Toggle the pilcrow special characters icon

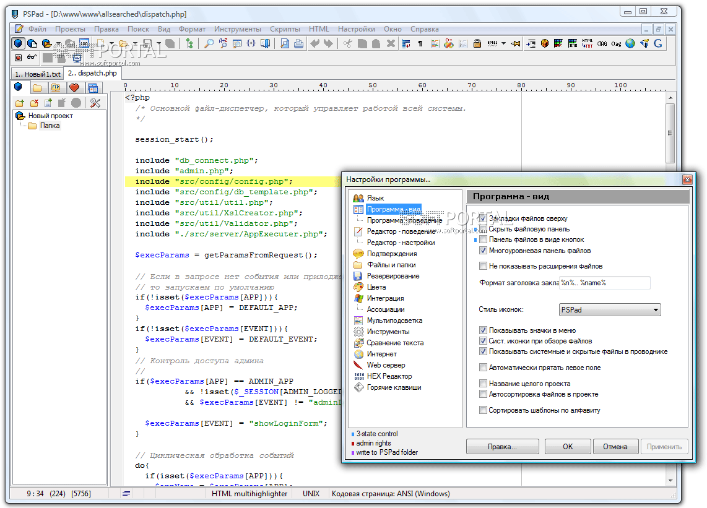[x=420, y=43]
